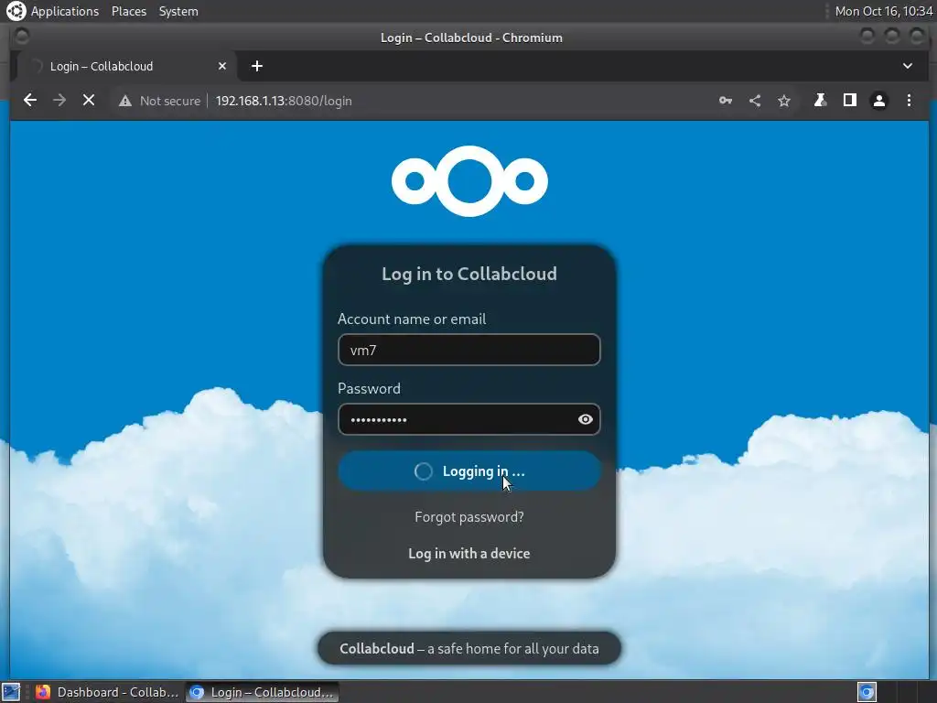This screenshot has height=703, width=937.
Task: Expand the tab search dropdown arrow
Action: pyautogui.click(x=907, y=66)
